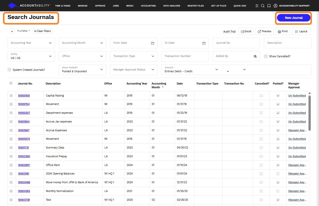This screenshot has height=206, width=319.
Task: Export the journals list to Excel
Action: 246,31
